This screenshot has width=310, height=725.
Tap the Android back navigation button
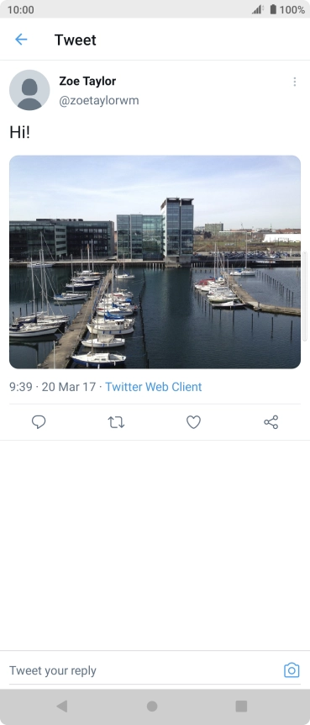pyautogui.click(x=62, y=706)
